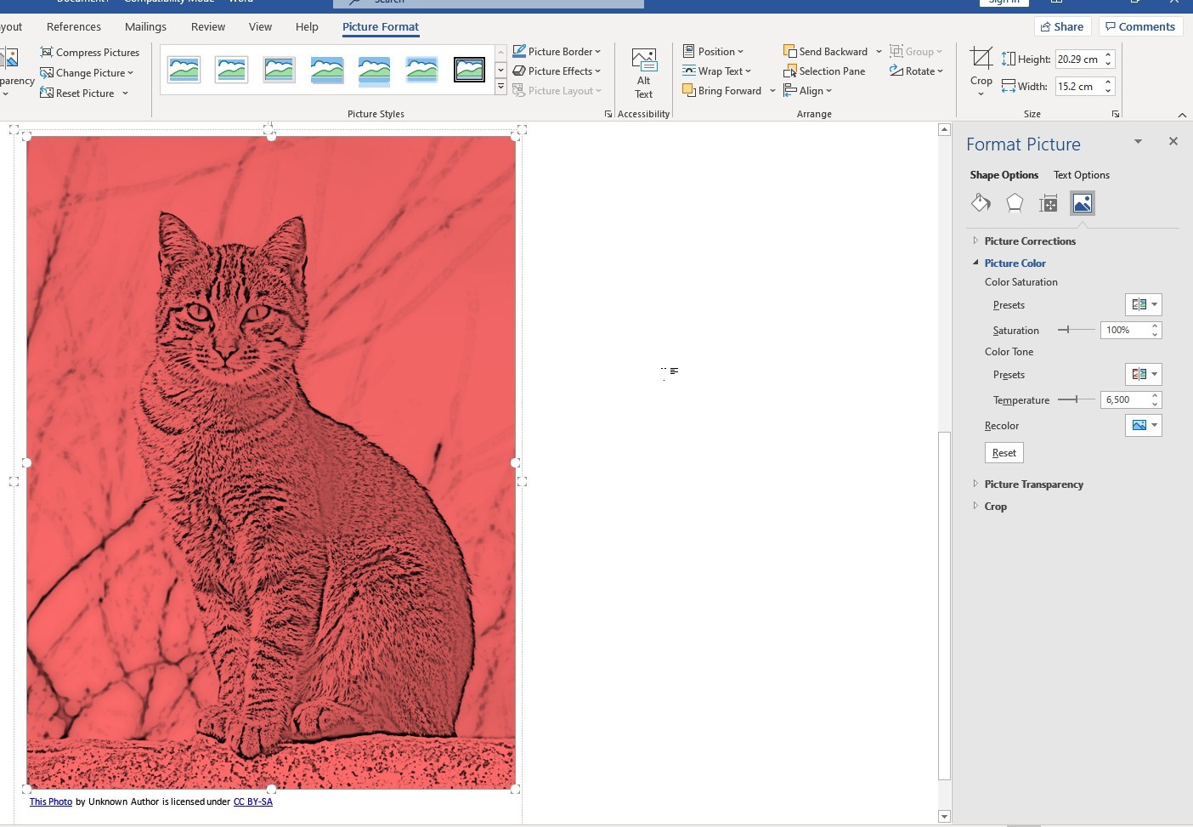This screenshot has width=1193, height=827.
Task: Click Reset Picture
Action: [x=77, y=93]
